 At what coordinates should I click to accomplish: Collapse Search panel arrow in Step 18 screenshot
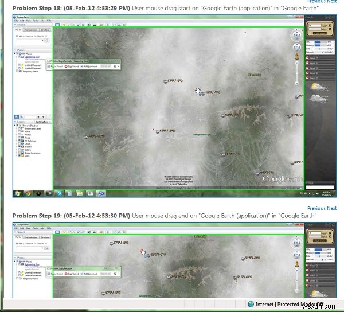(x=15, y=25)
